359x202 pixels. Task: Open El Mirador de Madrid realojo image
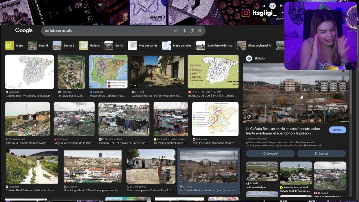(124, 119)
